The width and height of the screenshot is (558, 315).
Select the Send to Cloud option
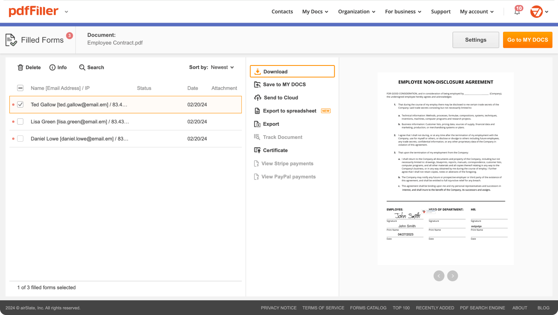[280, 97]
